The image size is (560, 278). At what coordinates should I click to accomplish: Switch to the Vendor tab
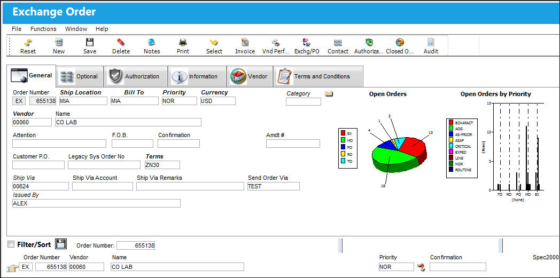tap(250, 76)
